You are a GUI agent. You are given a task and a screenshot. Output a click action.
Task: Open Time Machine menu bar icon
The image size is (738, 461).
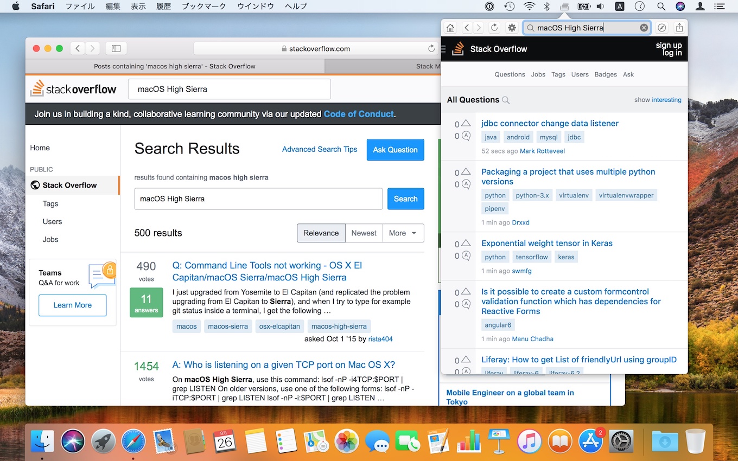(x=509, y=7)
